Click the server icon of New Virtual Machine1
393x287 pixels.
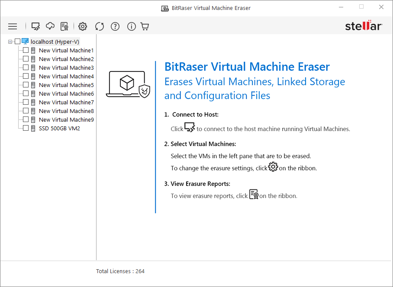coord(33,50)
